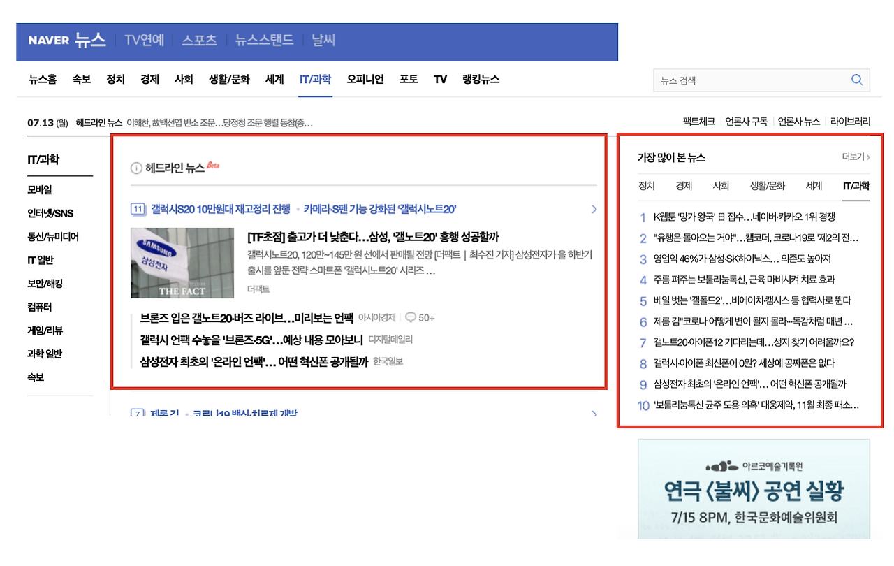
Task: Open the 한국일보 삼성전자 최초의 온라인 언팩 headline
Action: coord(254,362)
